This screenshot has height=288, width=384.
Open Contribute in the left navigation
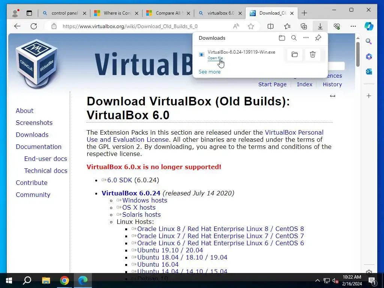tap(31, 183)
